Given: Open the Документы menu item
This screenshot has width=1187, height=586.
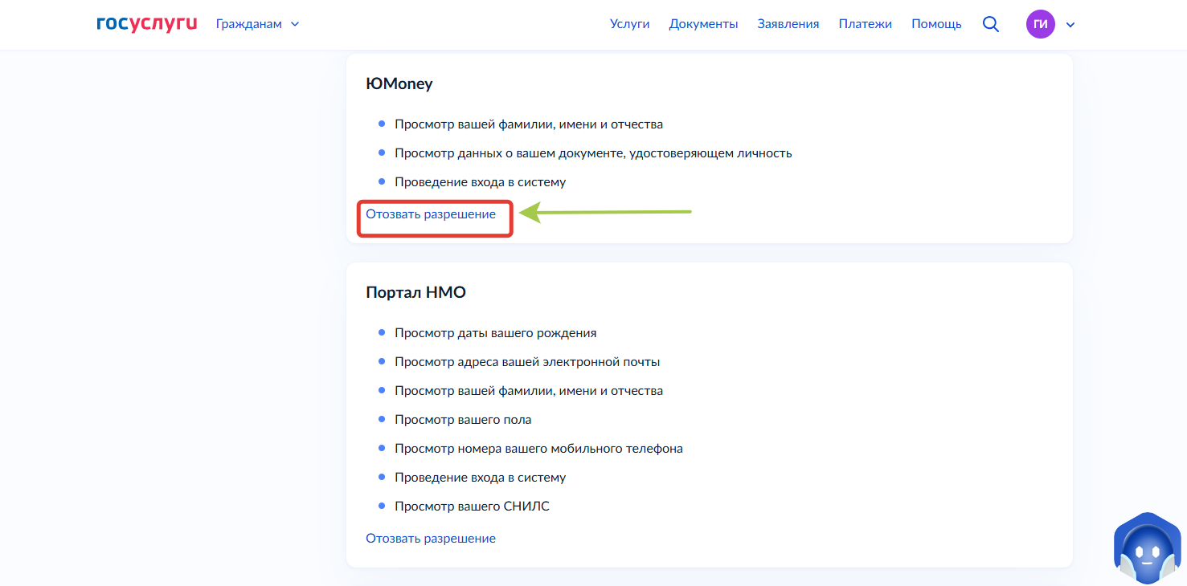Looking at the screenshot, I should [x=703, y=24].
